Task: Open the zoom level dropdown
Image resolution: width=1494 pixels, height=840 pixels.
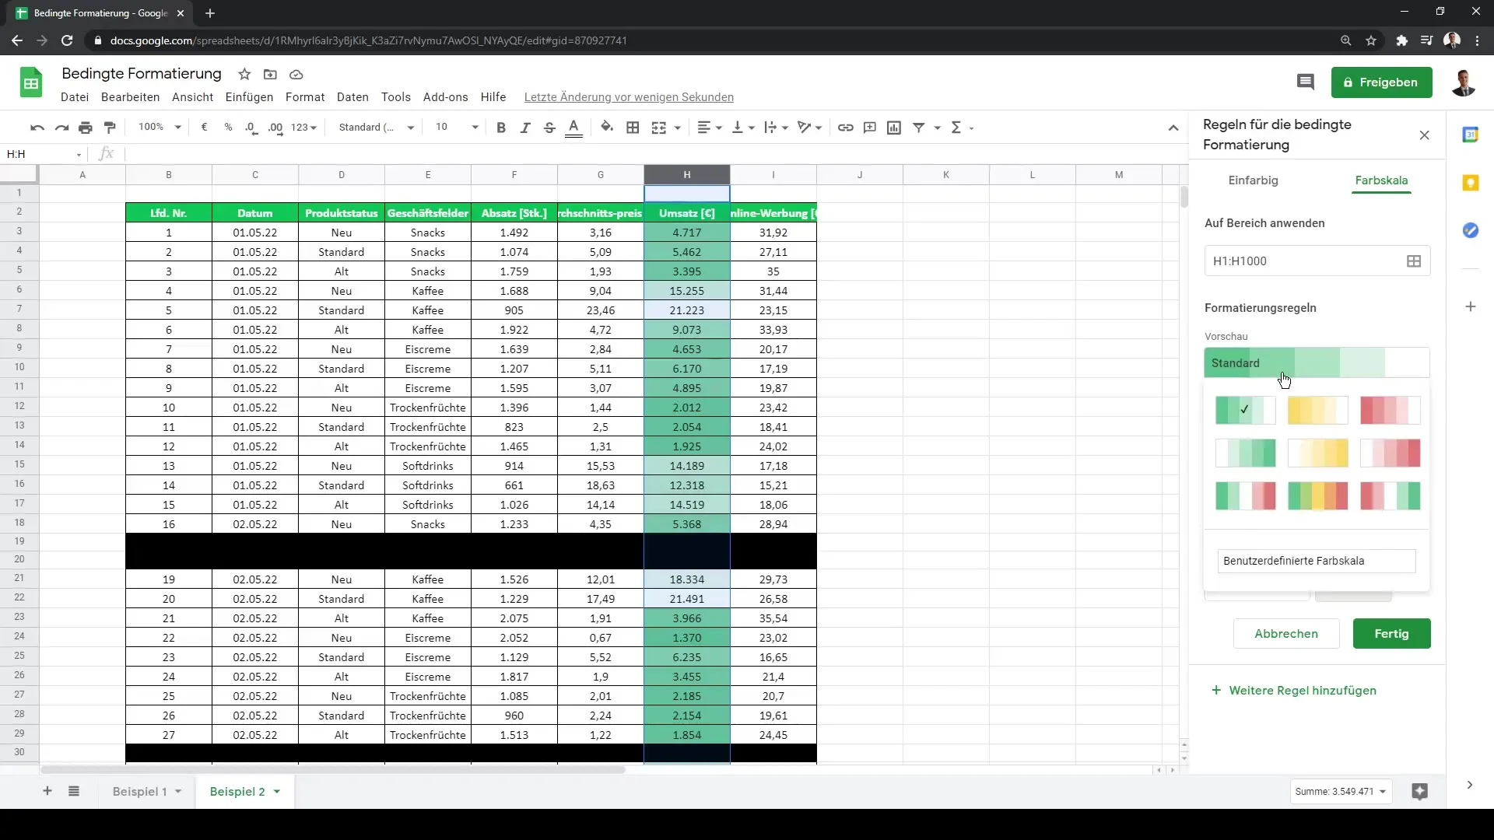Action: [x=157, y=128]
